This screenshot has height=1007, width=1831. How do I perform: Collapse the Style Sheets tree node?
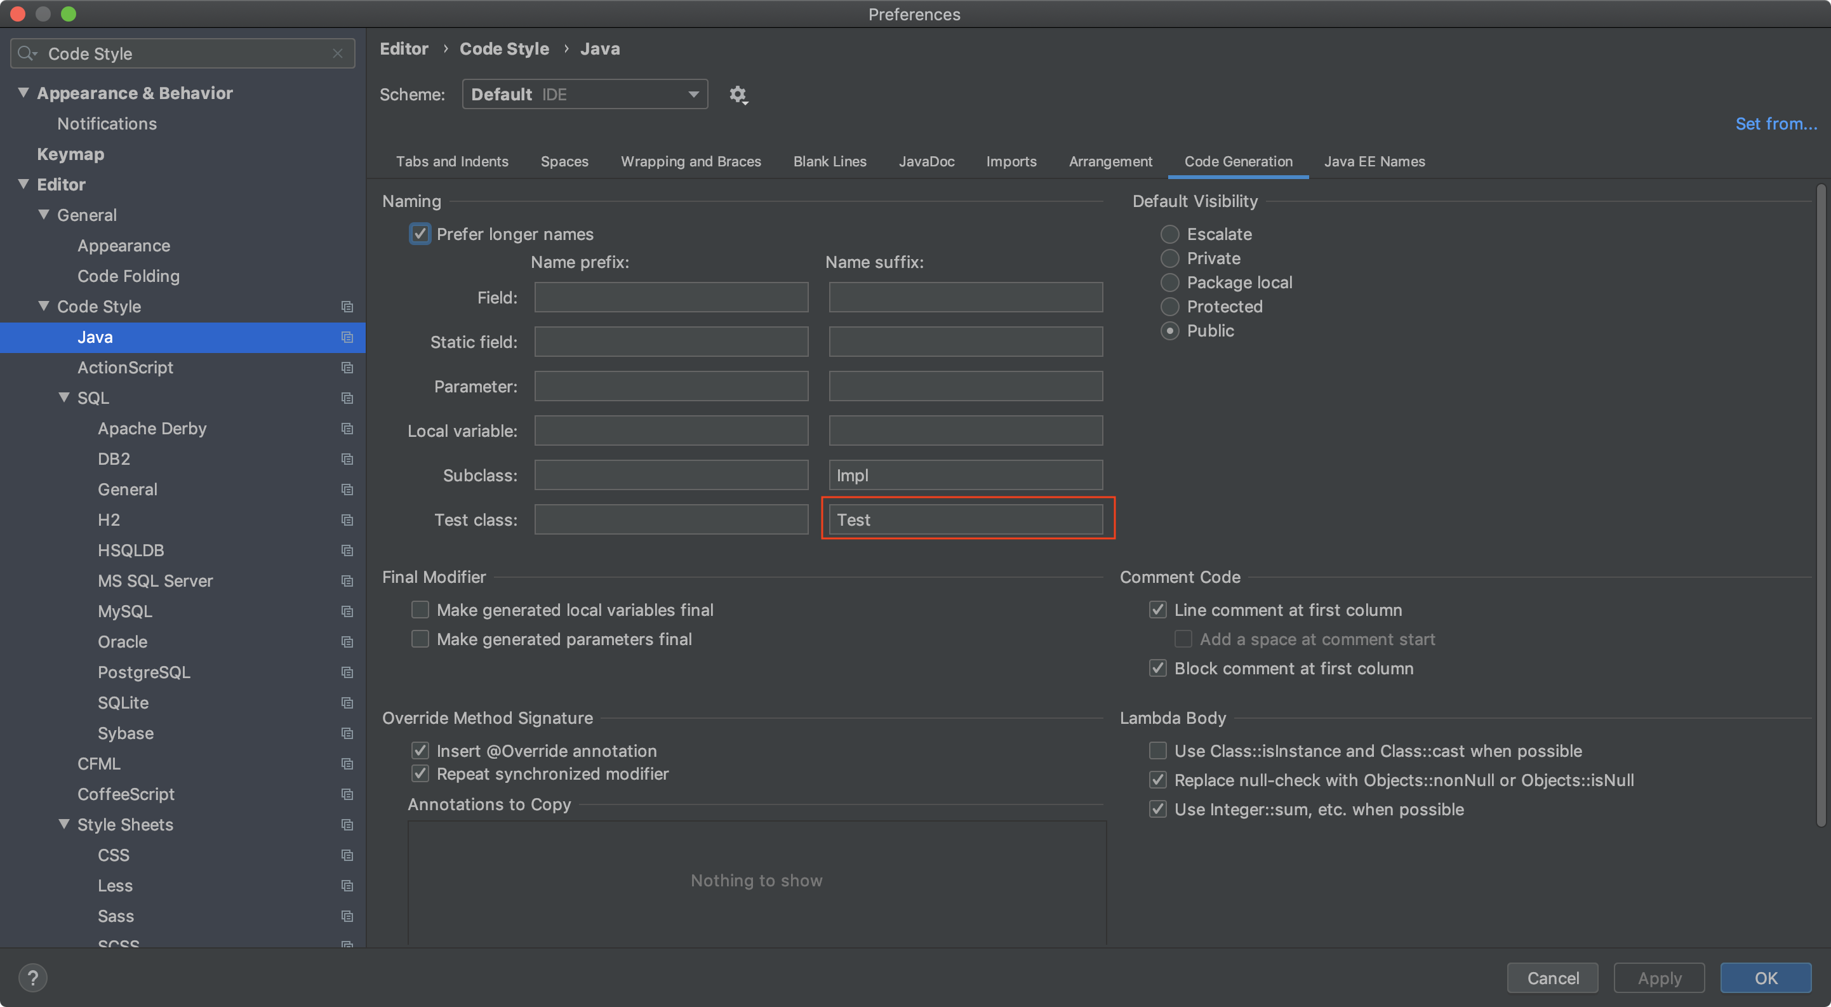tap(64, 824)
